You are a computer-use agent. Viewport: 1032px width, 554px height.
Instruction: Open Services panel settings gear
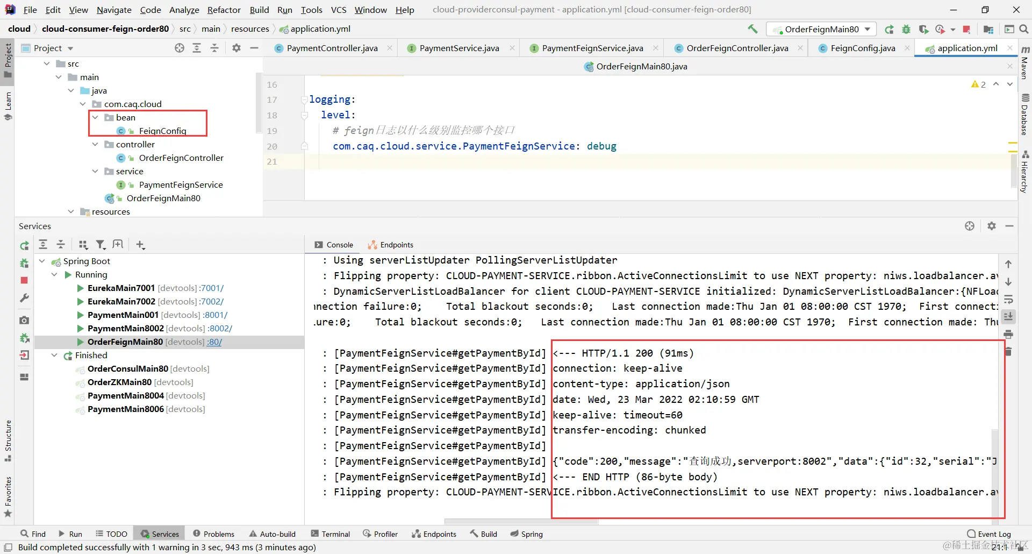pyautogui.click(x=992, y=226)
